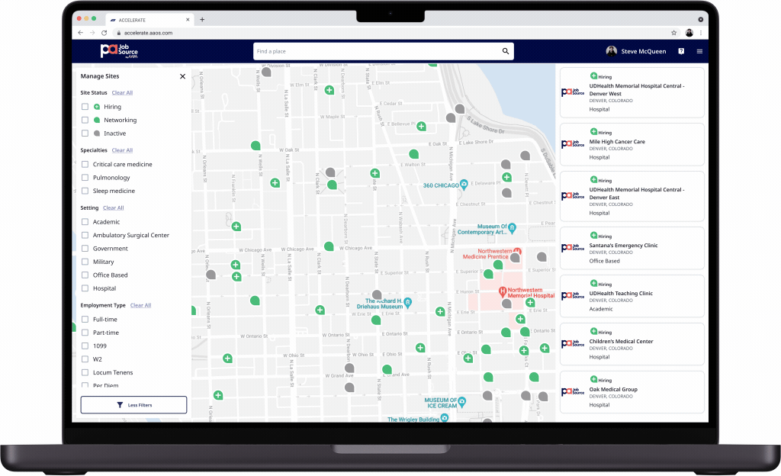Click hiring pin near E Bellevue Pl
This screenshot has height=476, width=781.
tap(421, 126)
